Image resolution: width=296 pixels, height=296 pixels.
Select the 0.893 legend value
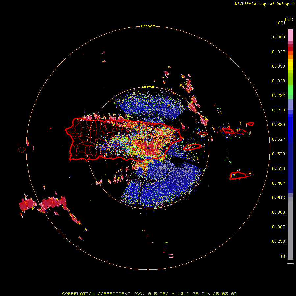(279, 66)
